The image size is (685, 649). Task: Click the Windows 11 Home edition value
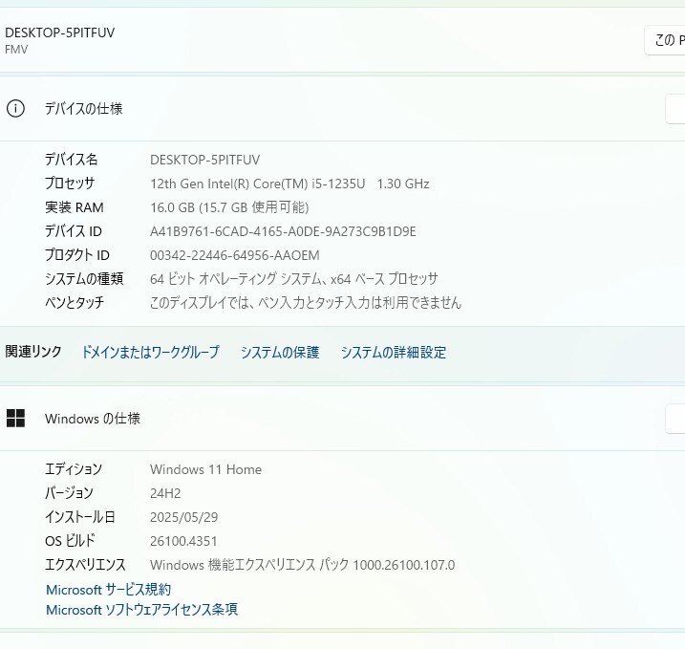[x=205, y=469]
